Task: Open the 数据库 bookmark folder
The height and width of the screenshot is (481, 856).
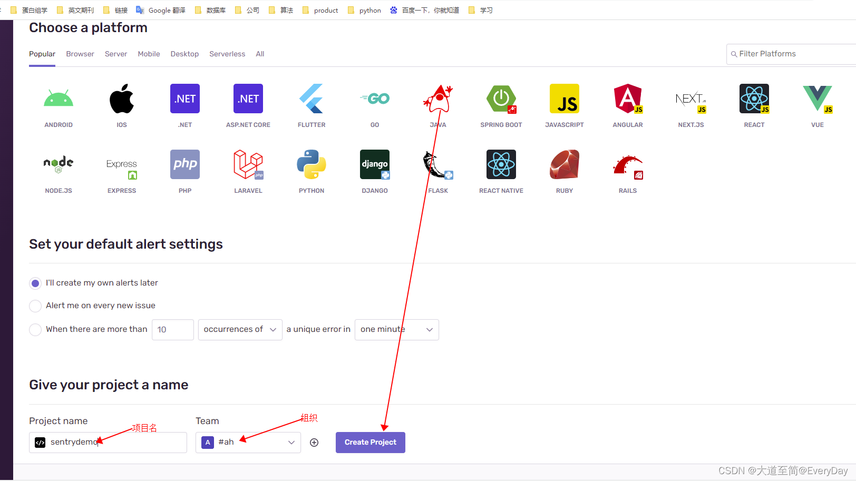Action: click(x=210, y=10)
